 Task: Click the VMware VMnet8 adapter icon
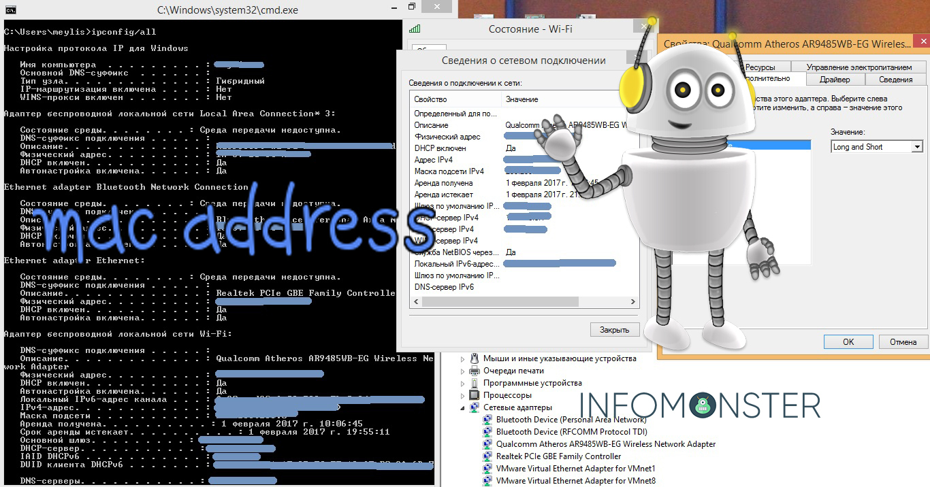tap(487, 481)
